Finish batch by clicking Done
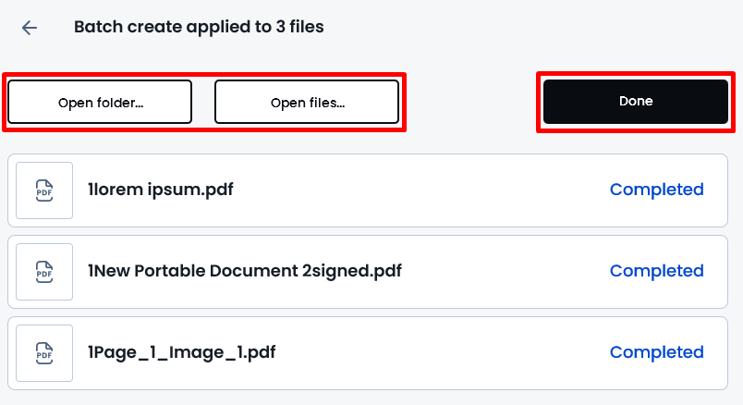743x405 pixels. click(x=636, y=102)
